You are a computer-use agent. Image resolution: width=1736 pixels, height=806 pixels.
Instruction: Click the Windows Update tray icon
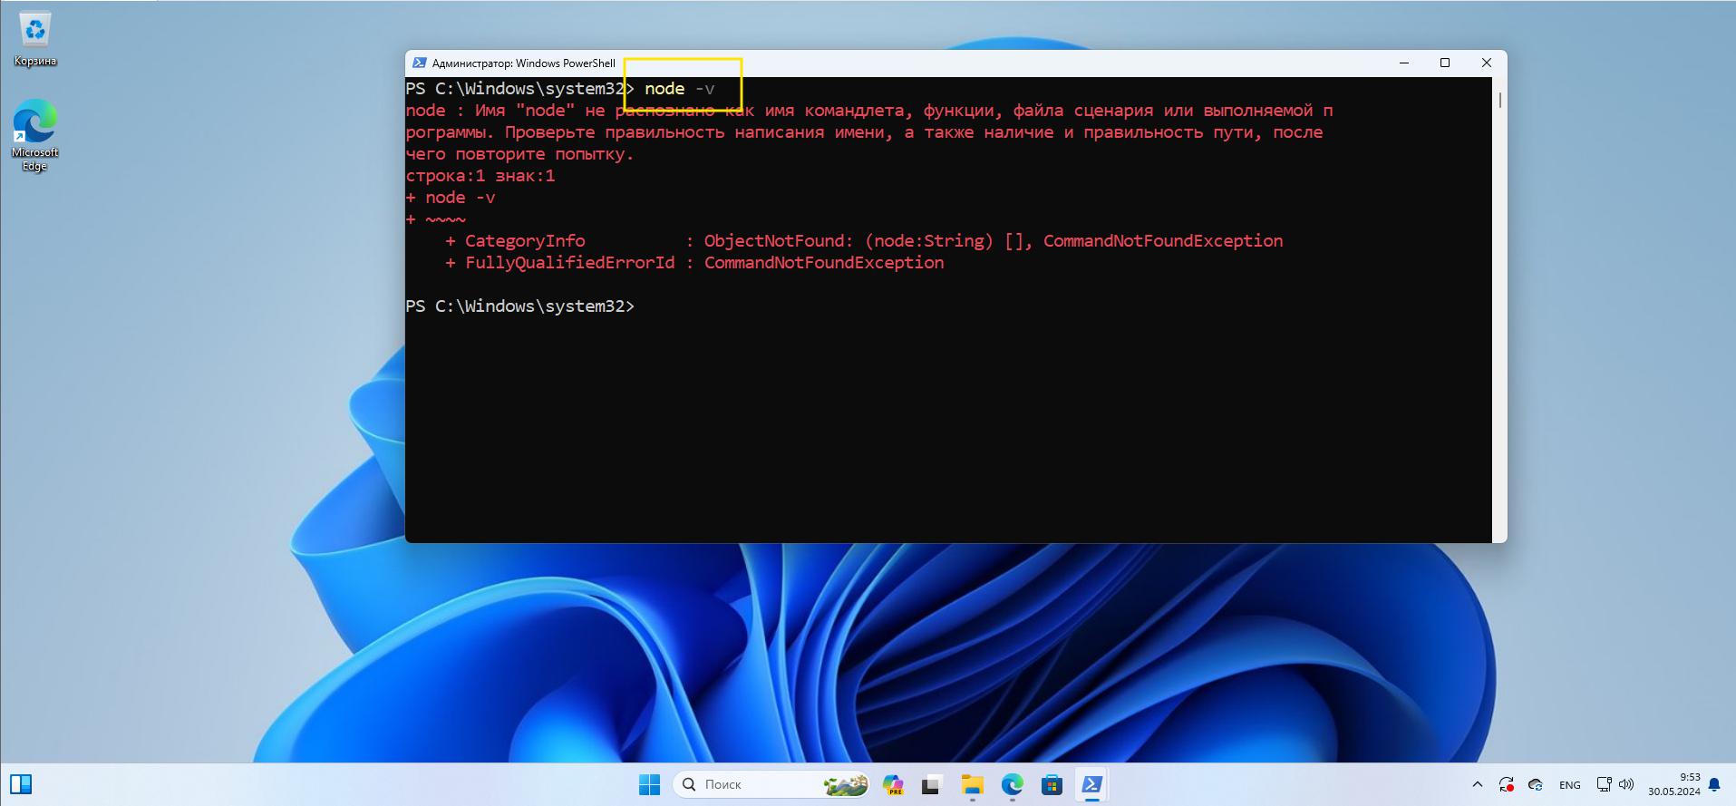pos(1506,784)
